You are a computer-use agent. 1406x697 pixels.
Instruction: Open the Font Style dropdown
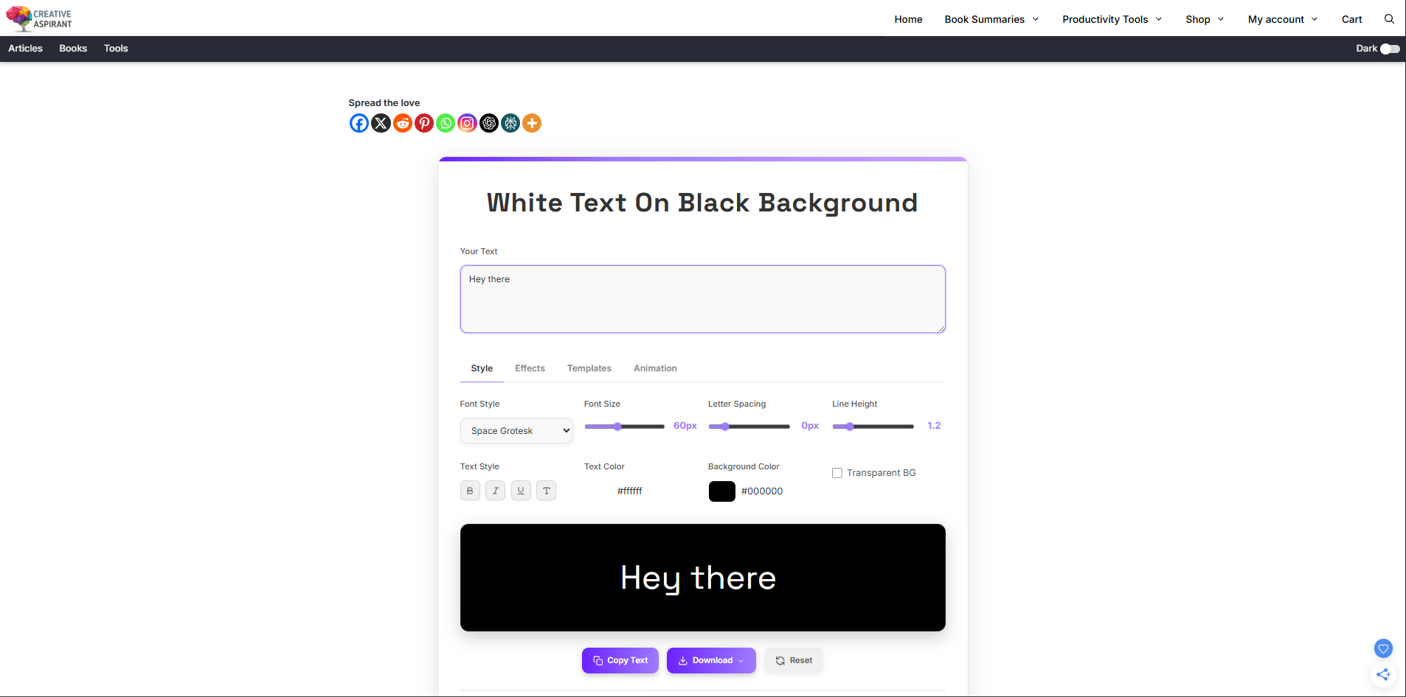[516, 430]
